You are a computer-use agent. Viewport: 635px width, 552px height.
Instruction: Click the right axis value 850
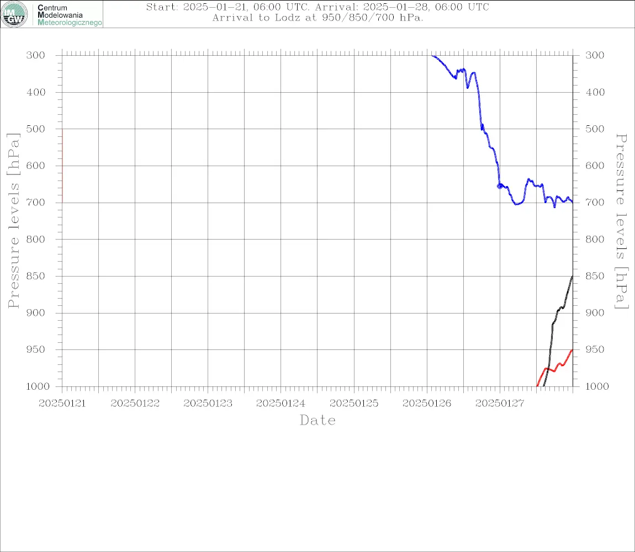click(595, 276)
